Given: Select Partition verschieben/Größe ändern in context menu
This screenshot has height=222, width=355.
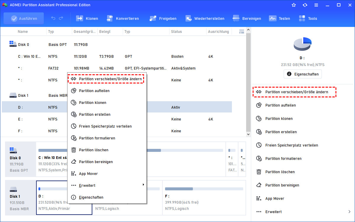Looking at the screenshot, I should pos(106,79).
